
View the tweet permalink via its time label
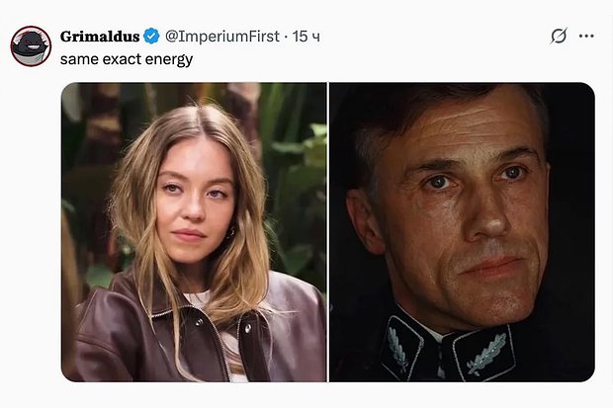pos(306,37)
